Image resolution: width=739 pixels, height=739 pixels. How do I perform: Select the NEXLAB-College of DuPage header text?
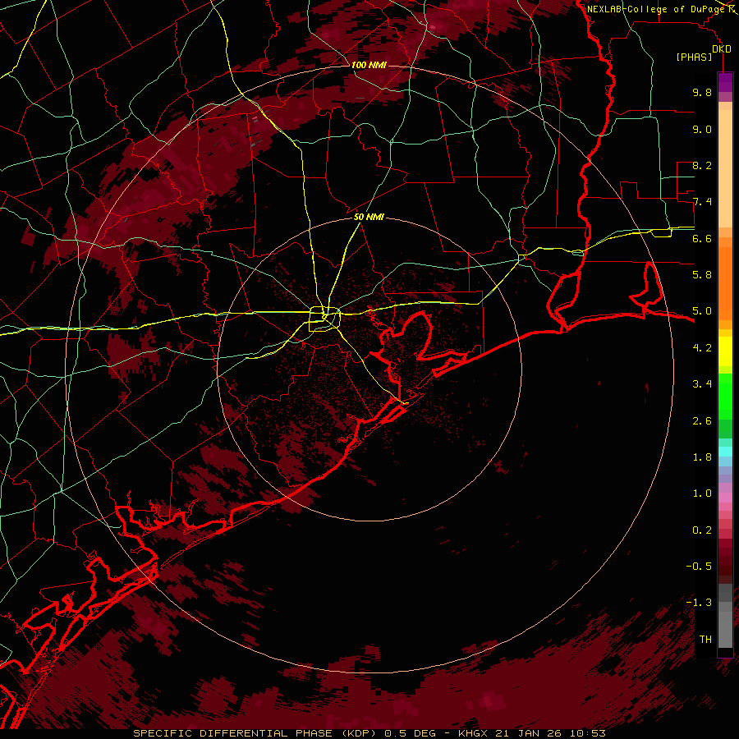(x=654, y=9)
